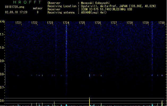The image size is (167, 106).
Task: Click the 1727 time marker
Action: click(x=114, y=23)
